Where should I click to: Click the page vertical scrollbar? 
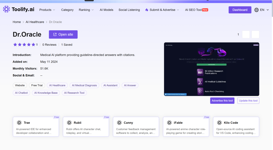272,9
